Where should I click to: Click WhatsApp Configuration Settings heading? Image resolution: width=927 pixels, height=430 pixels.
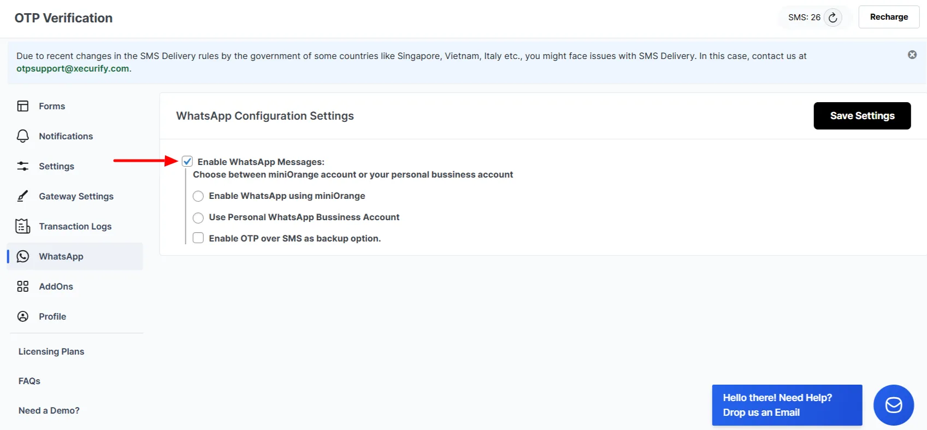[265, 116]
